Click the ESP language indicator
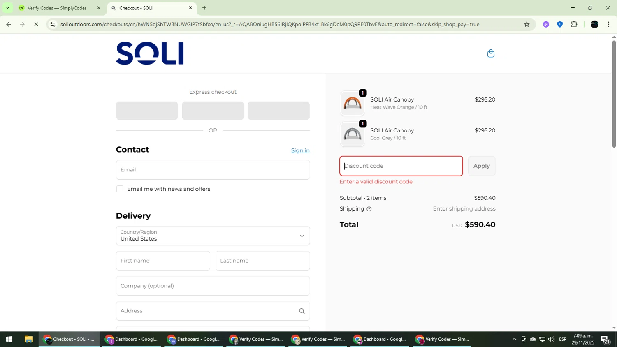The width and height of the screenshot is (617, 347). [563, 339]
